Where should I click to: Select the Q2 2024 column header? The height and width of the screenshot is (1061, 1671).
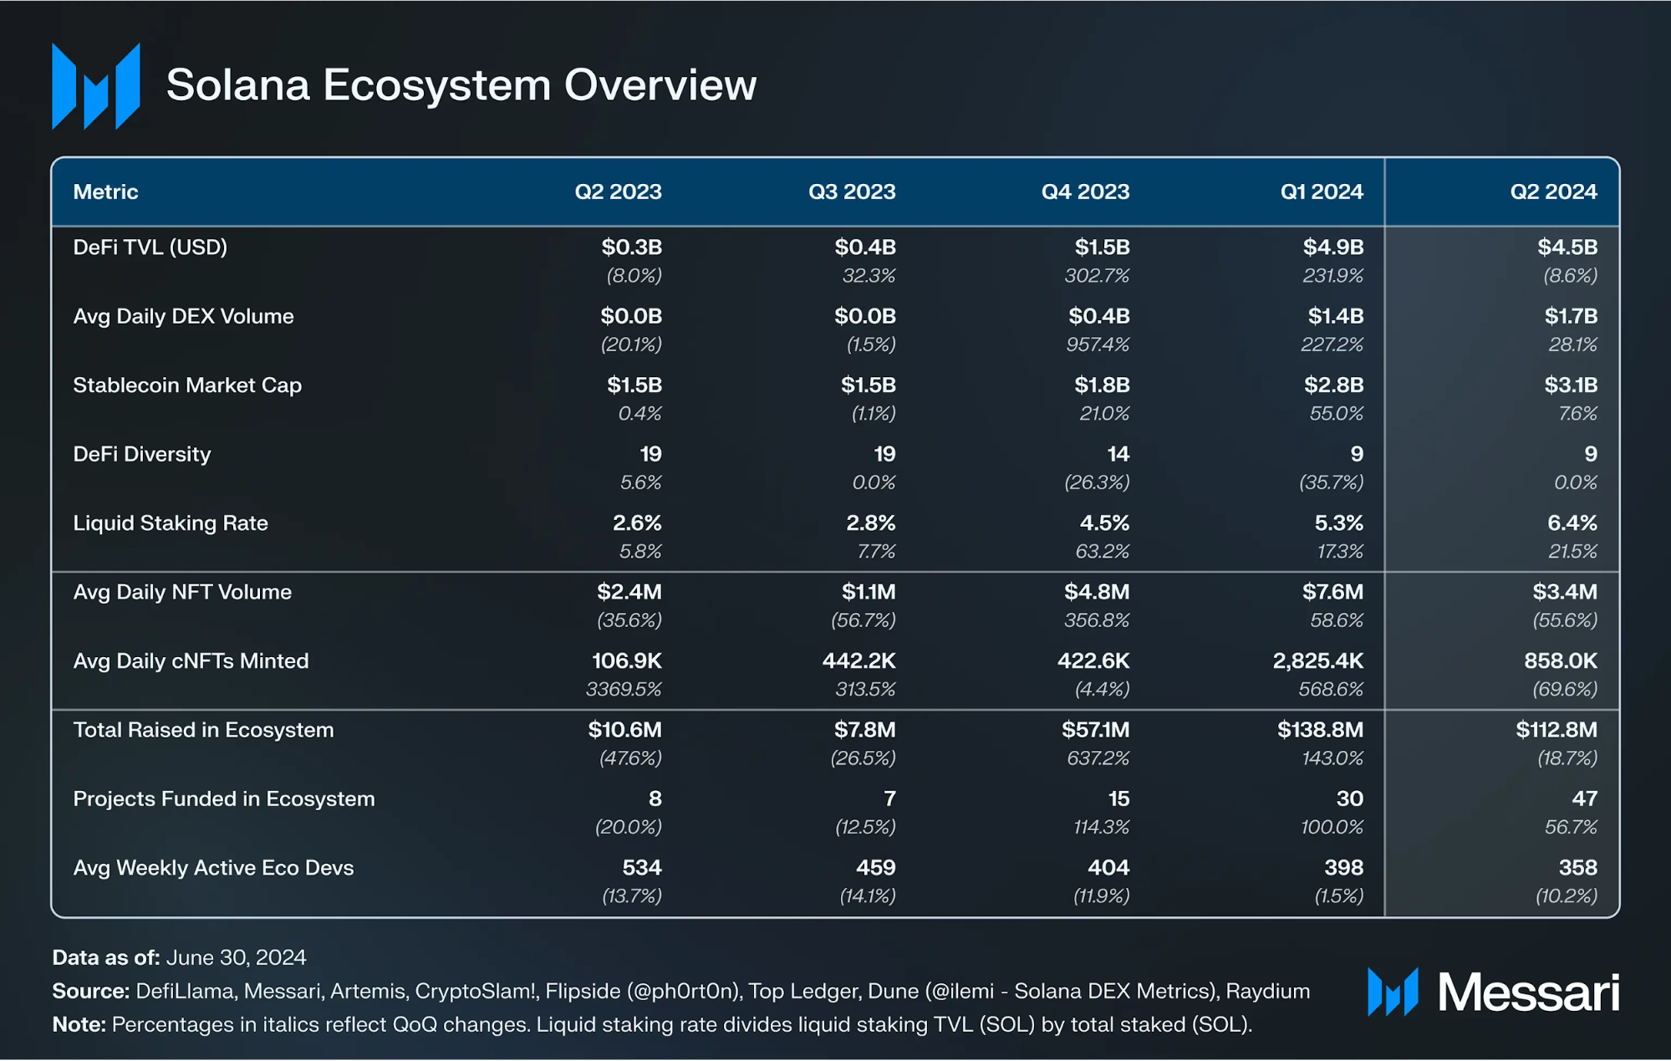tap(1553, 192)
